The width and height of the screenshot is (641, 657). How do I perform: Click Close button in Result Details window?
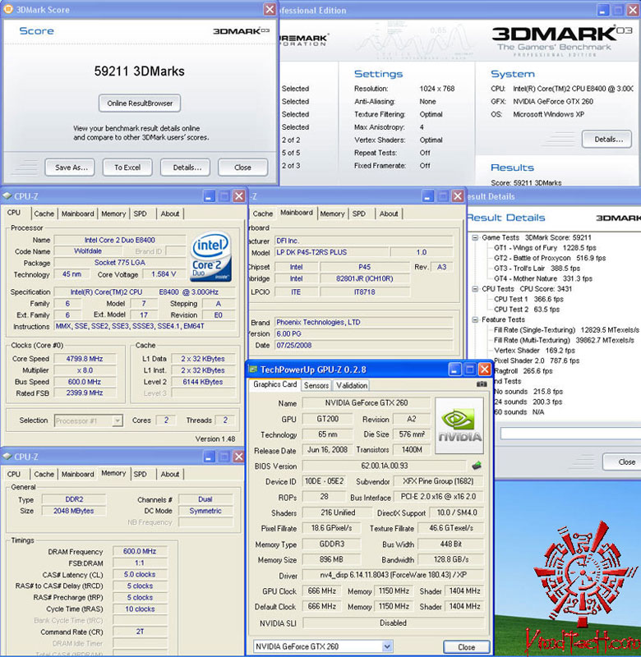tap(624, 462)
